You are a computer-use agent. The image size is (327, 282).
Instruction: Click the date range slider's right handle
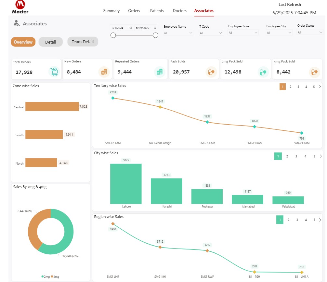click(155, 35)
